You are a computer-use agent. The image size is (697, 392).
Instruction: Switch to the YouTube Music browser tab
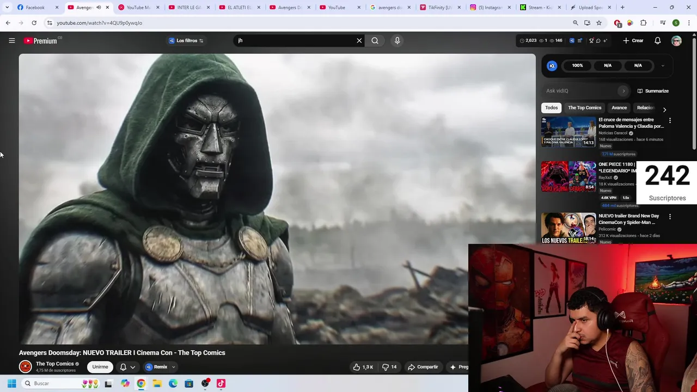138,8
